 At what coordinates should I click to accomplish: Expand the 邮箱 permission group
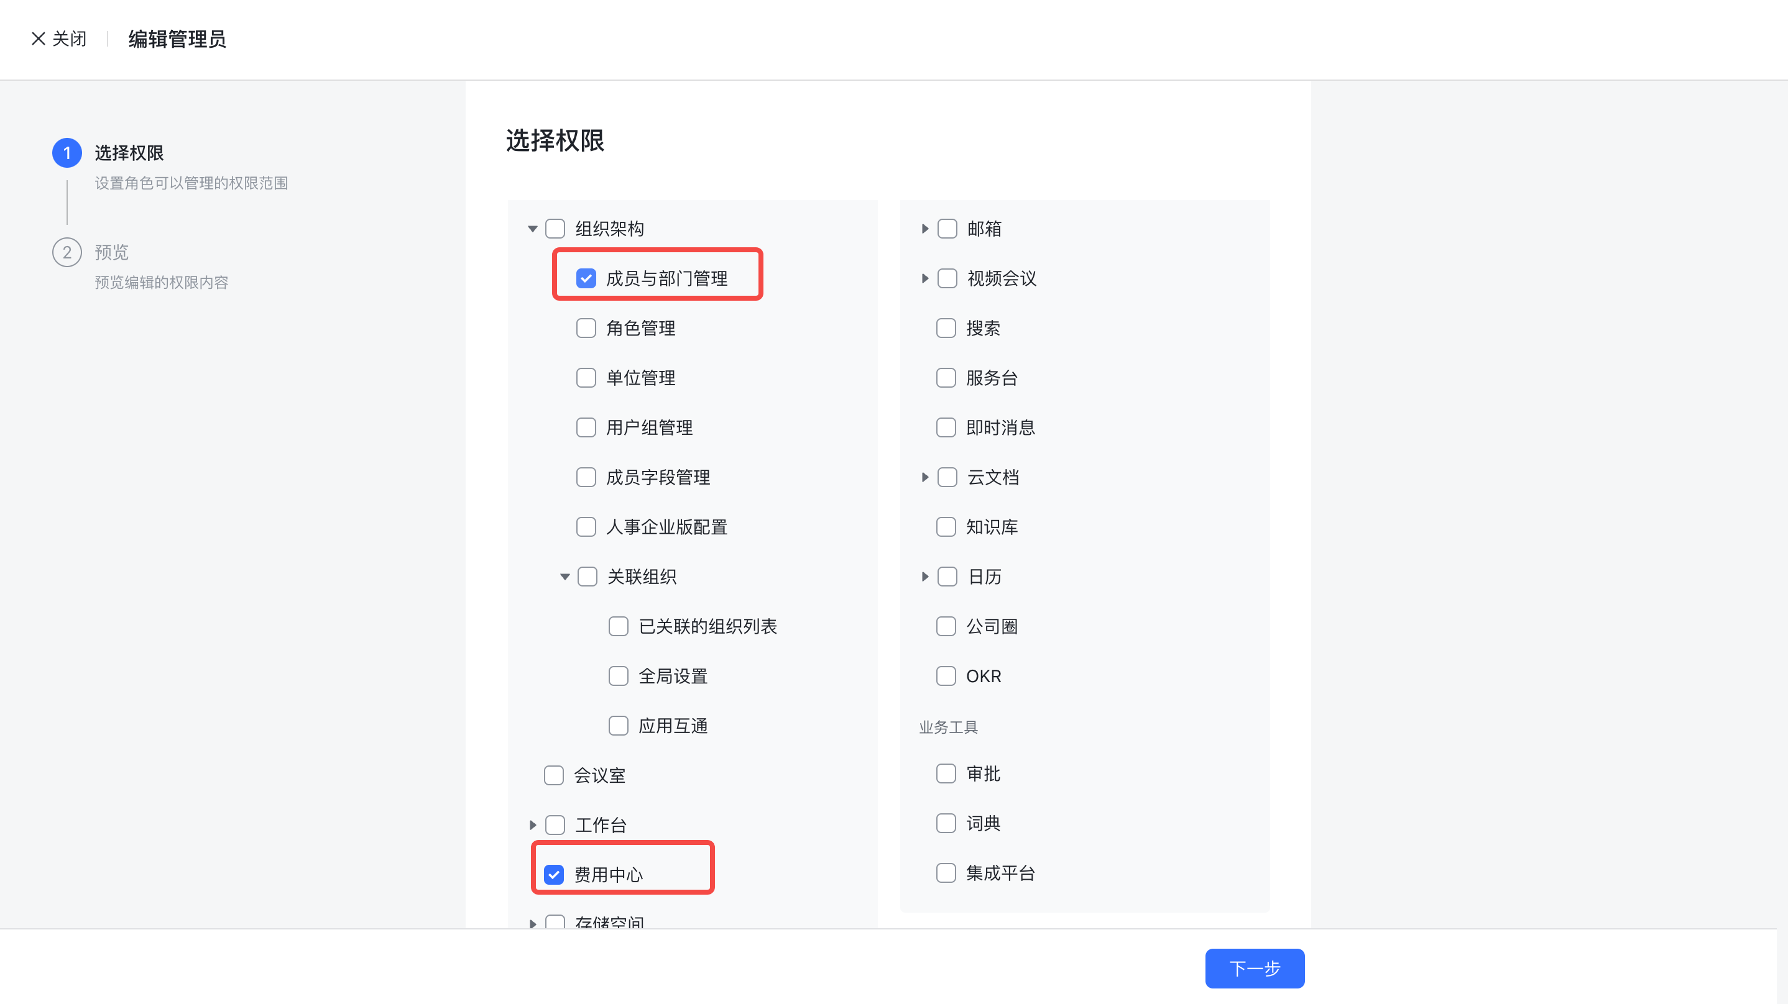coord(924,229)
